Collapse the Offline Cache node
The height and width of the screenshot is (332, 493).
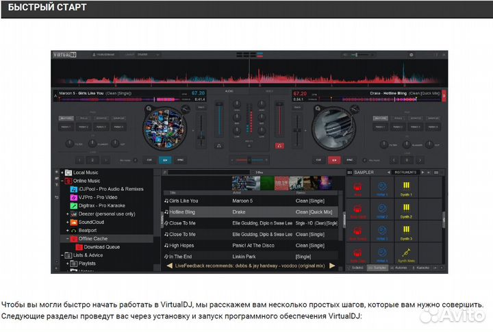[x=67, y=239]
